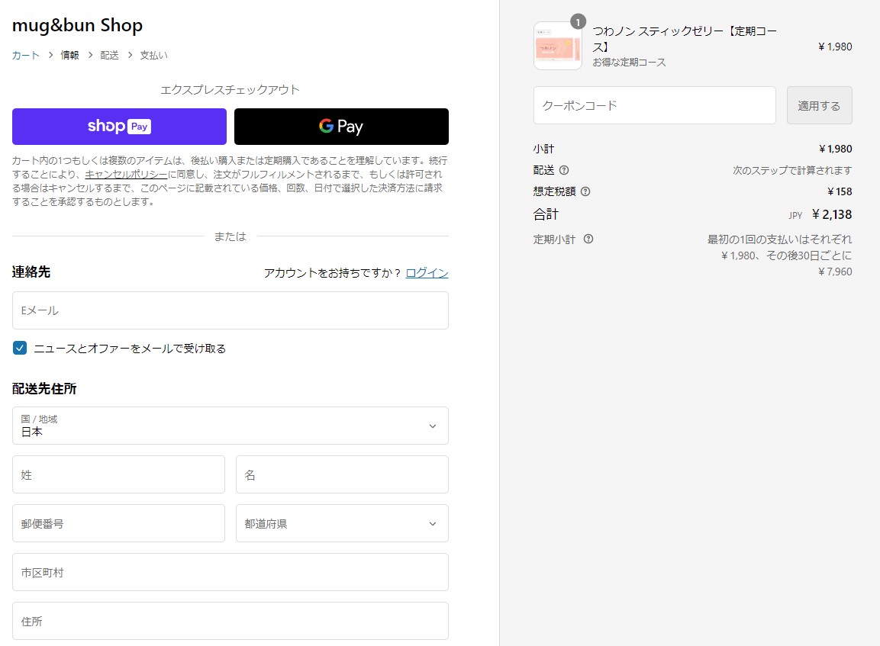
Task: Open the キャンセルポリシー link
Action: (x=126, y=174)
